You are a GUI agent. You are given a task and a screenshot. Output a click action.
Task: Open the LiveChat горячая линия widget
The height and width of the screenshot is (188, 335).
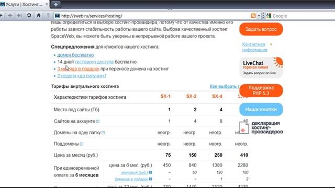click(261, 67)
